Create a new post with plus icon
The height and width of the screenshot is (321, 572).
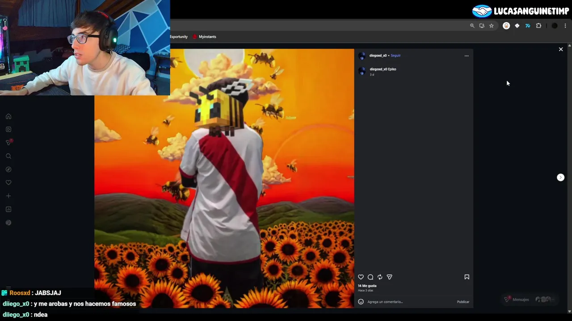tap(8, 196)
